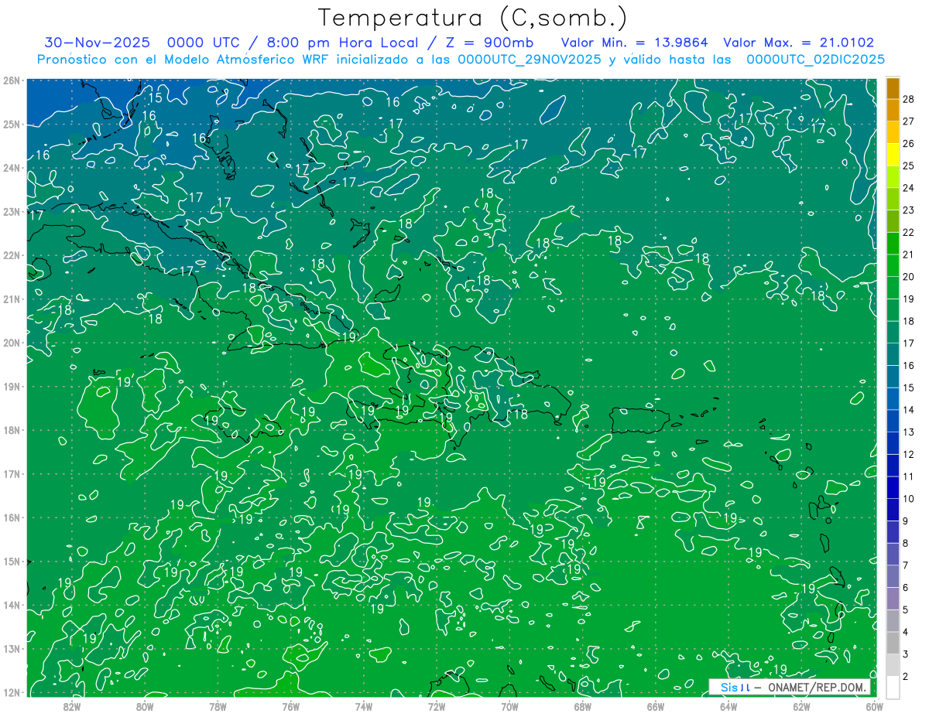Click the 74W longitude axis label

pos(363,706)
